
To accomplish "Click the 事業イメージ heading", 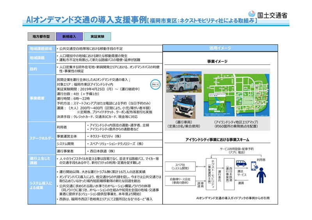I will (x=217, y=61).
